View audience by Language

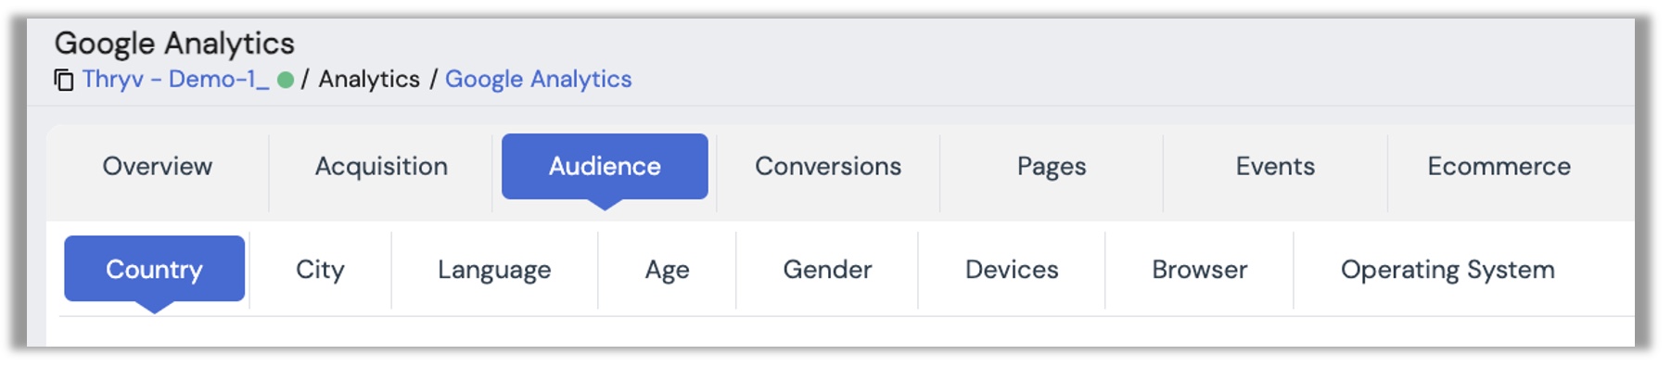pyautogui.click(x=494, y=270)
